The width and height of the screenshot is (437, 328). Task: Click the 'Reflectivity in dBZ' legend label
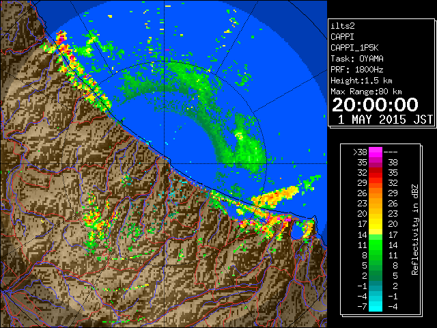click(x=415, y=230)
